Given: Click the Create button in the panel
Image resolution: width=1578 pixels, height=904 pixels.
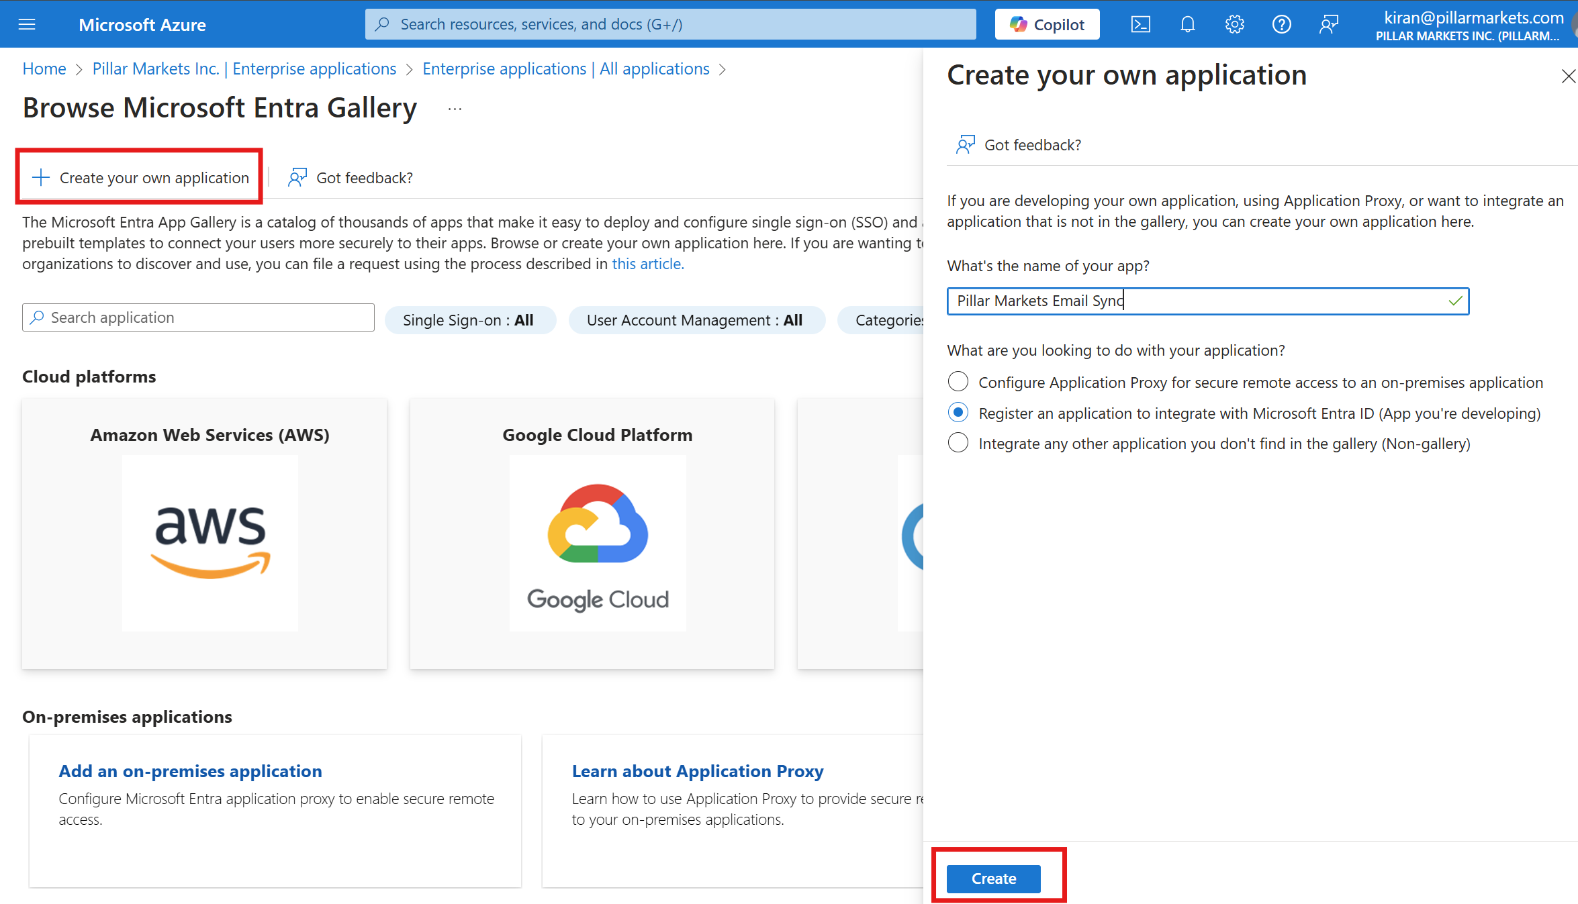Looking at the screenshot, I should pos(992,878).
